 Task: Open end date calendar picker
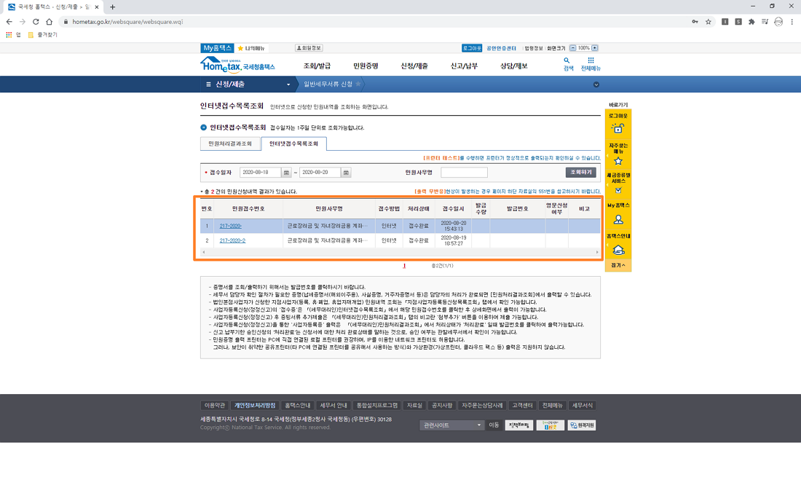(346, 173)
